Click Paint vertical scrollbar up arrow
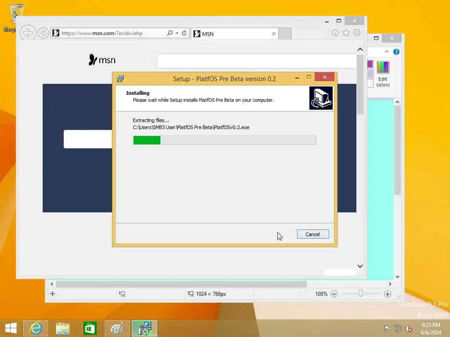 coord(397,102)
